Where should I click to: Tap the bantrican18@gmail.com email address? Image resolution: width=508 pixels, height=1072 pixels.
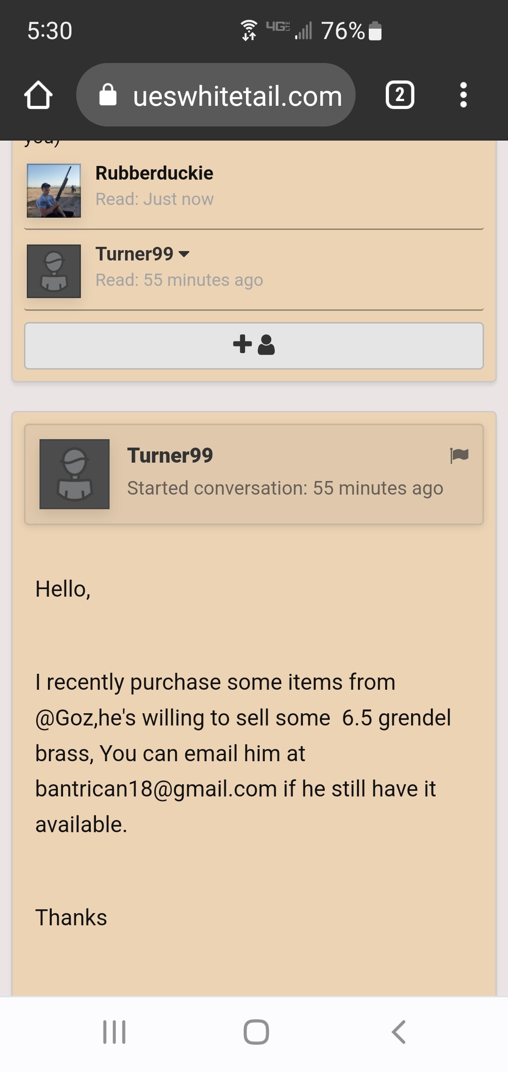click(x=156, y=788)
